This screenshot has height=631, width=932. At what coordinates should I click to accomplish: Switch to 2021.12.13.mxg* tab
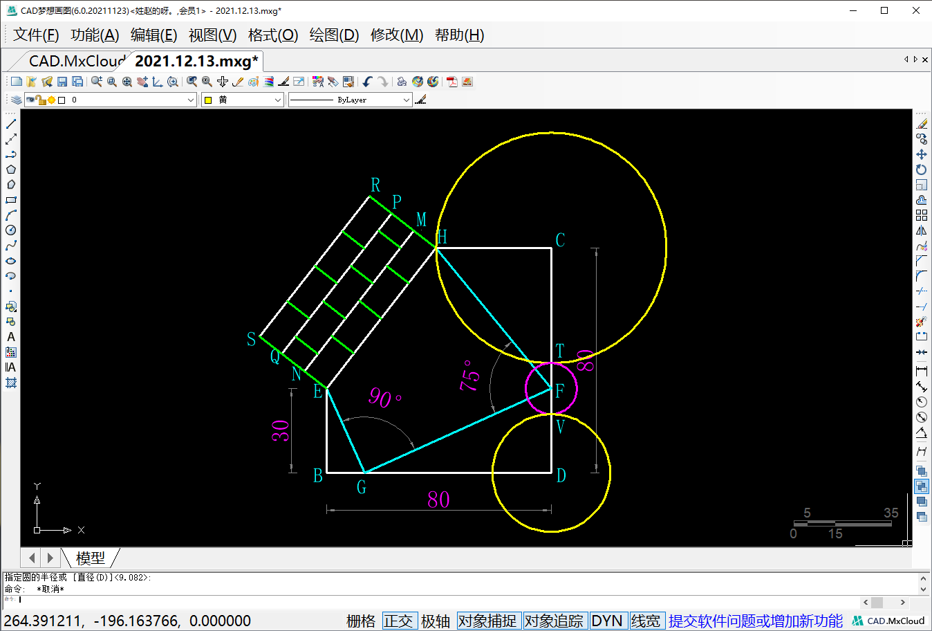click(x=196, y=61)
